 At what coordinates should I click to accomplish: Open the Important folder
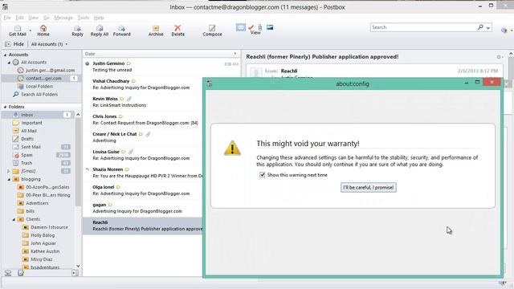(x=31, y=123)
